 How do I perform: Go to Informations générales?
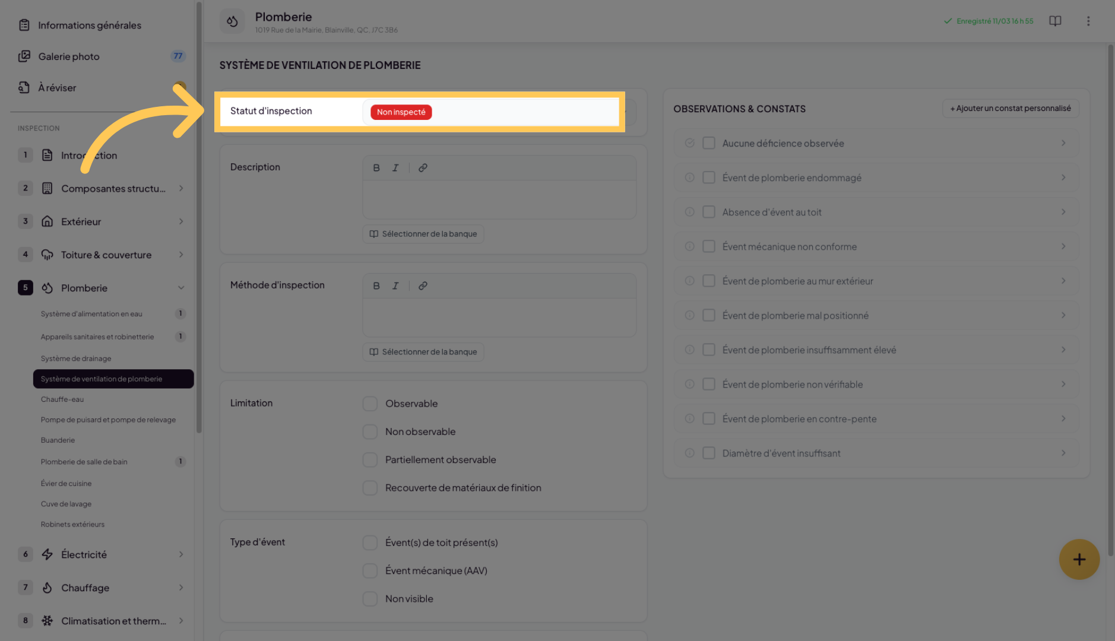click(90, 26)
